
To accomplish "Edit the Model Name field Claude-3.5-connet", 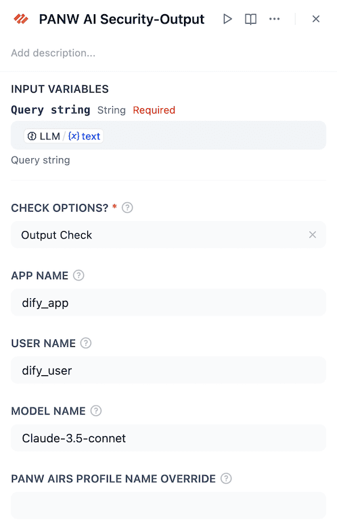I will pos(168,438).
